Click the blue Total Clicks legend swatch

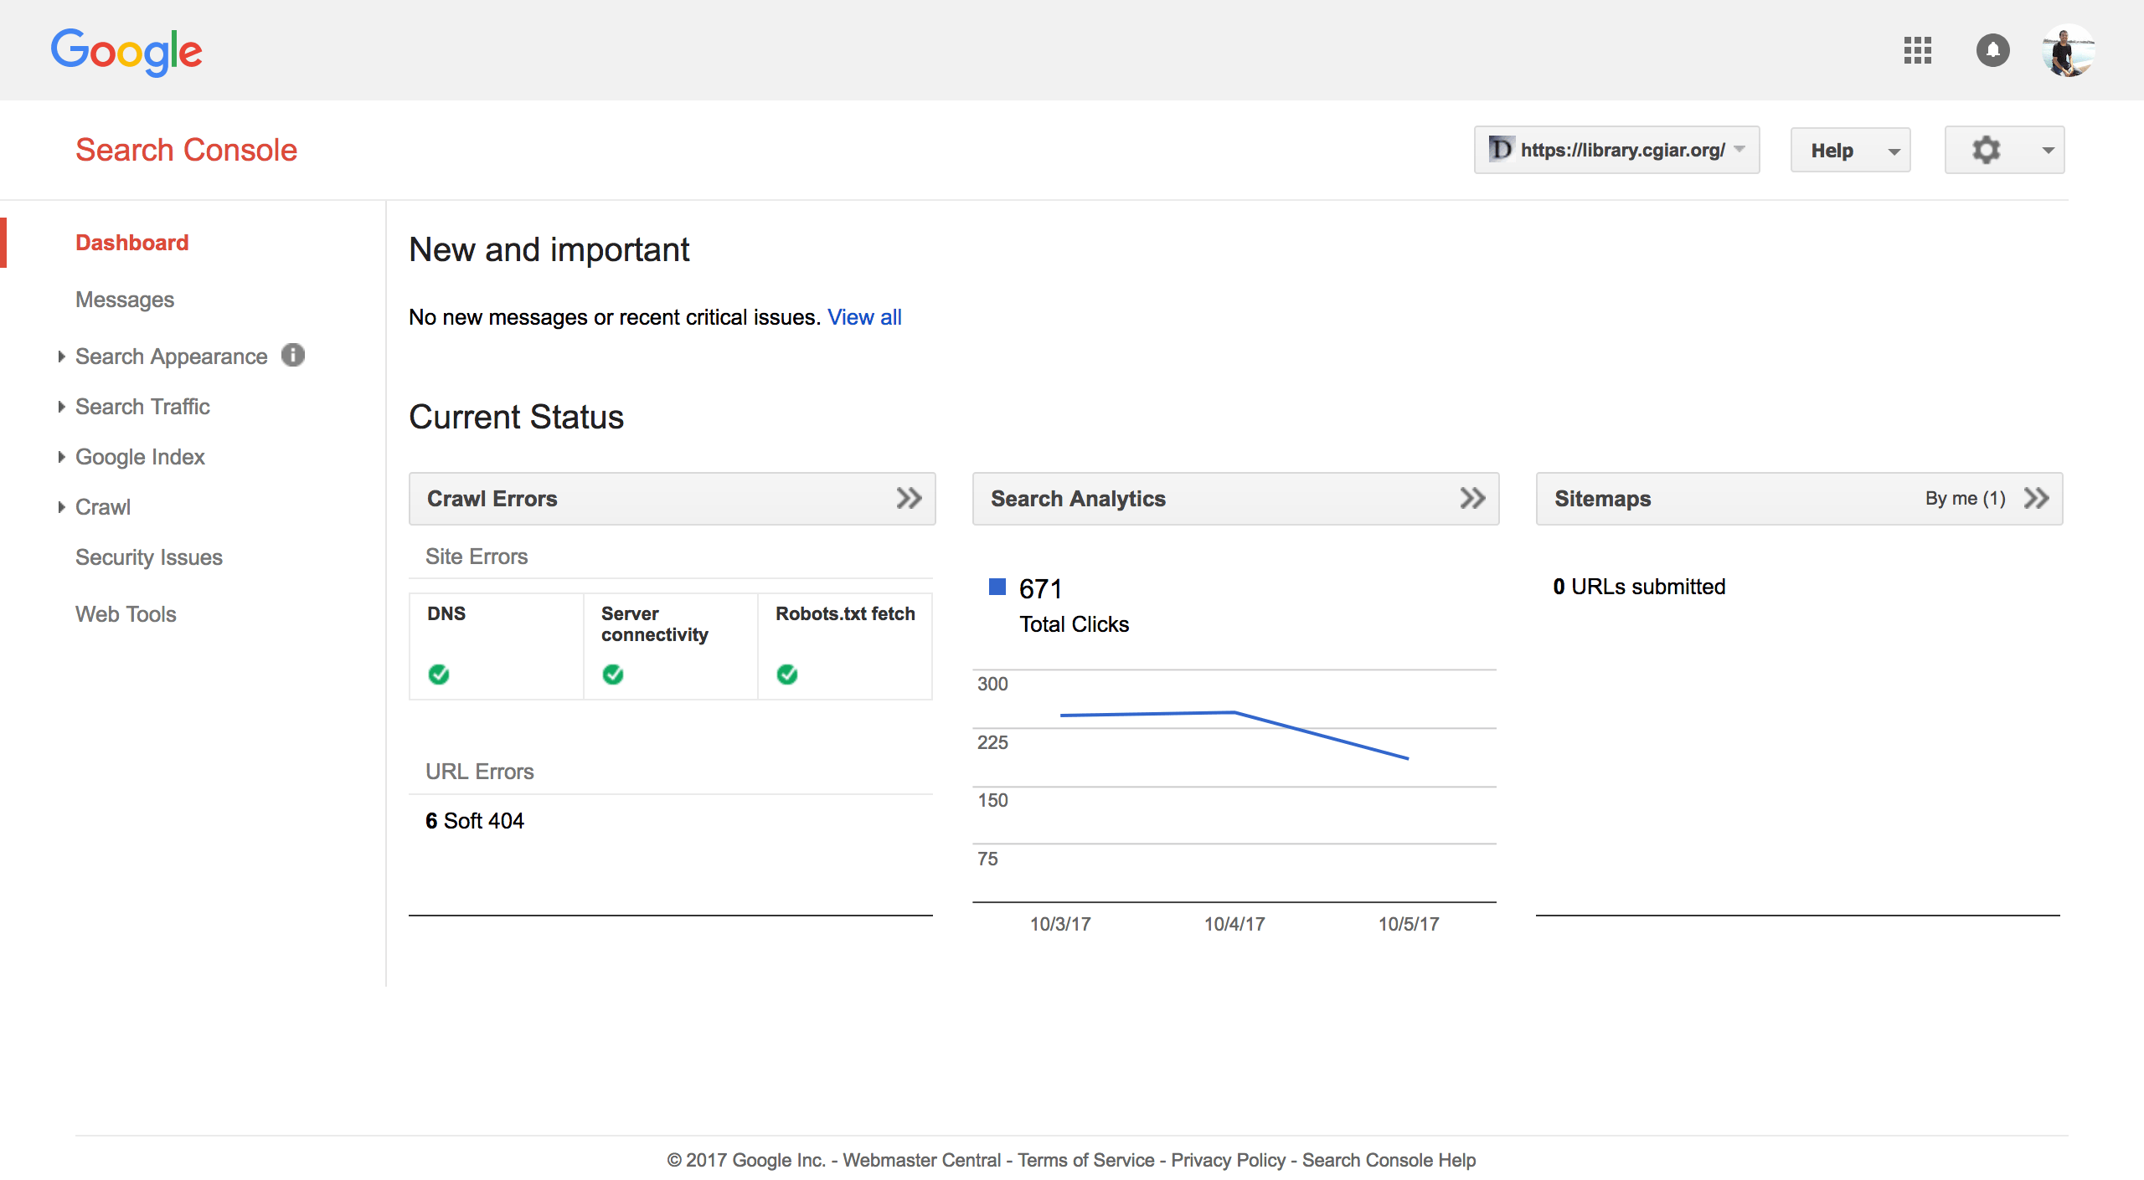(x=997, y=587)
